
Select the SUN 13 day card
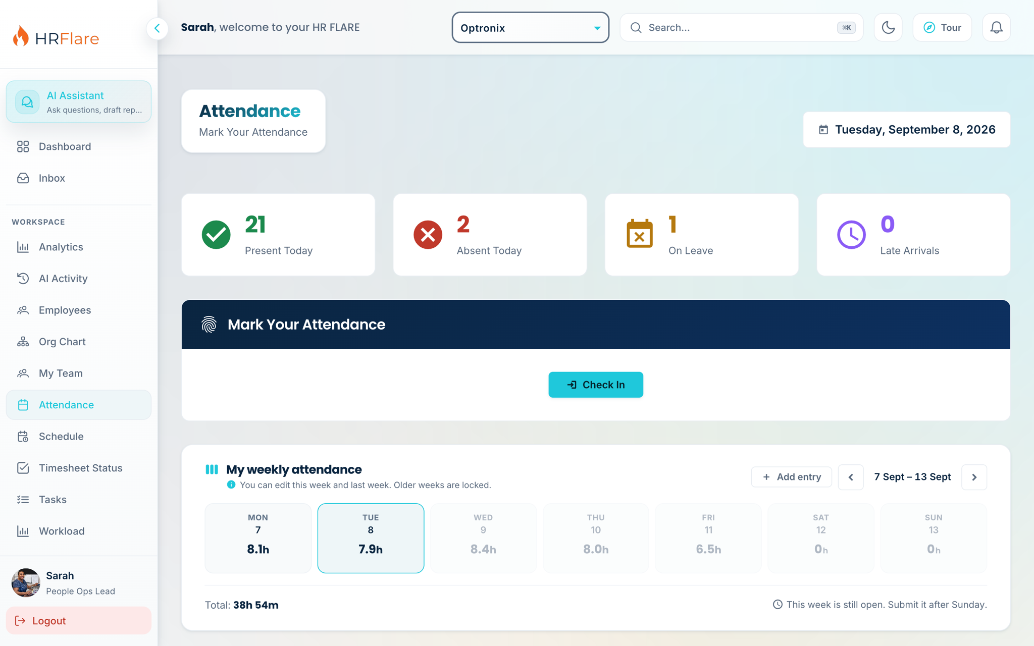point(934,538)
